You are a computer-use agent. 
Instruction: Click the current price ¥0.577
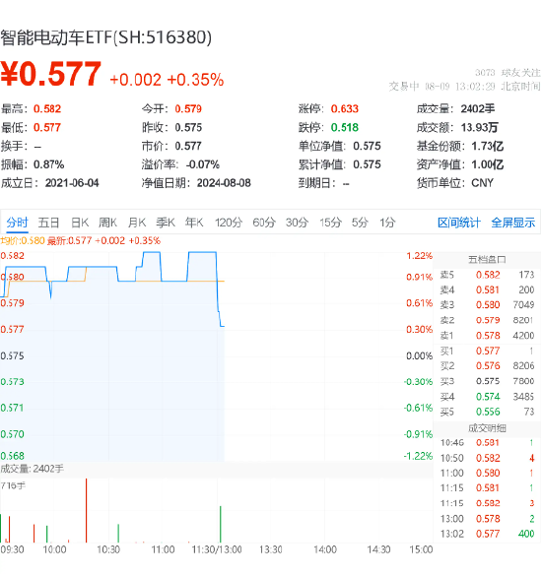pyautogui.click(x=50, y=74)
